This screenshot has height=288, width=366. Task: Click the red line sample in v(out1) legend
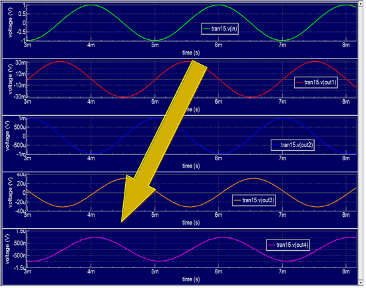pos(299,82)
